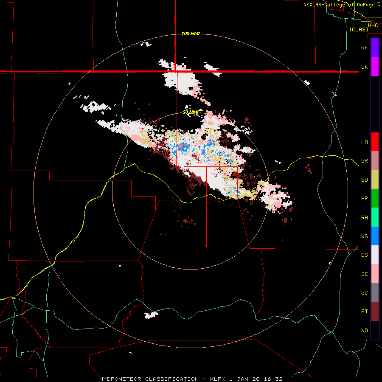Click the brown BI legend swatch
The image size is (382, 382).
click(x=375, y=312)
